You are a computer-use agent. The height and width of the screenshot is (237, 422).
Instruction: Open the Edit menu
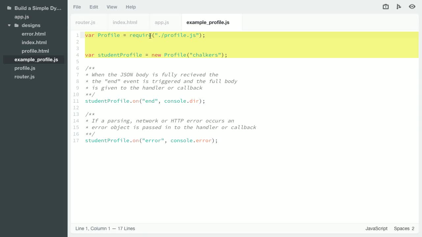pos(94,7)
